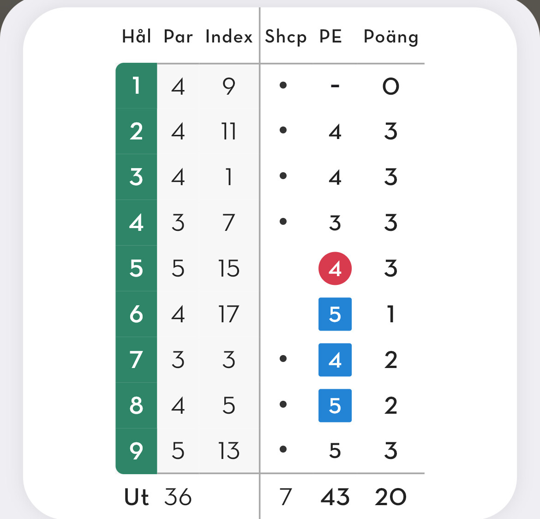Select the blue bogey score on hole 6
Viewport: 540px width, 519px height.
point(335,314)
